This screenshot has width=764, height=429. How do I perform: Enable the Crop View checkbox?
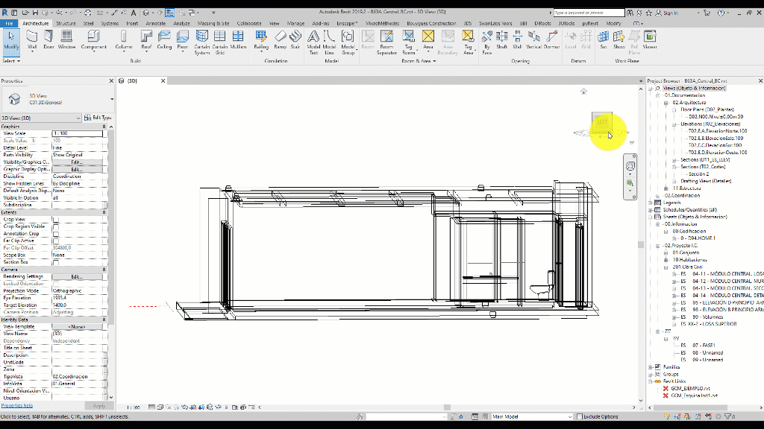(55, 220)
